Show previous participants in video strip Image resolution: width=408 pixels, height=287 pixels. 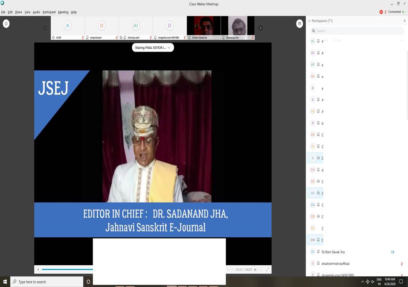45,28
